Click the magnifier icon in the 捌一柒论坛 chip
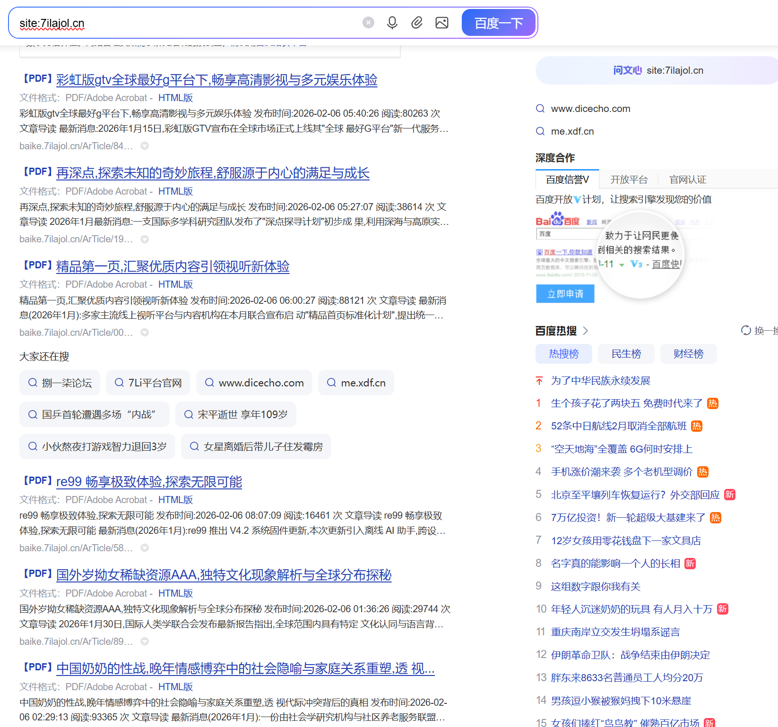Screen dimensions: 778x727 [33, 383]
